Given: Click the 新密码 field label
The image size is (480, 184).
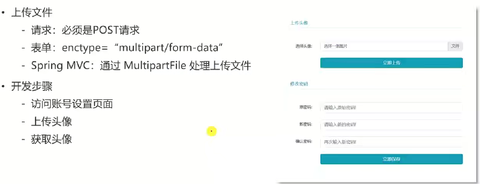Looking at the screenshot, I should (x=306, y=125).
